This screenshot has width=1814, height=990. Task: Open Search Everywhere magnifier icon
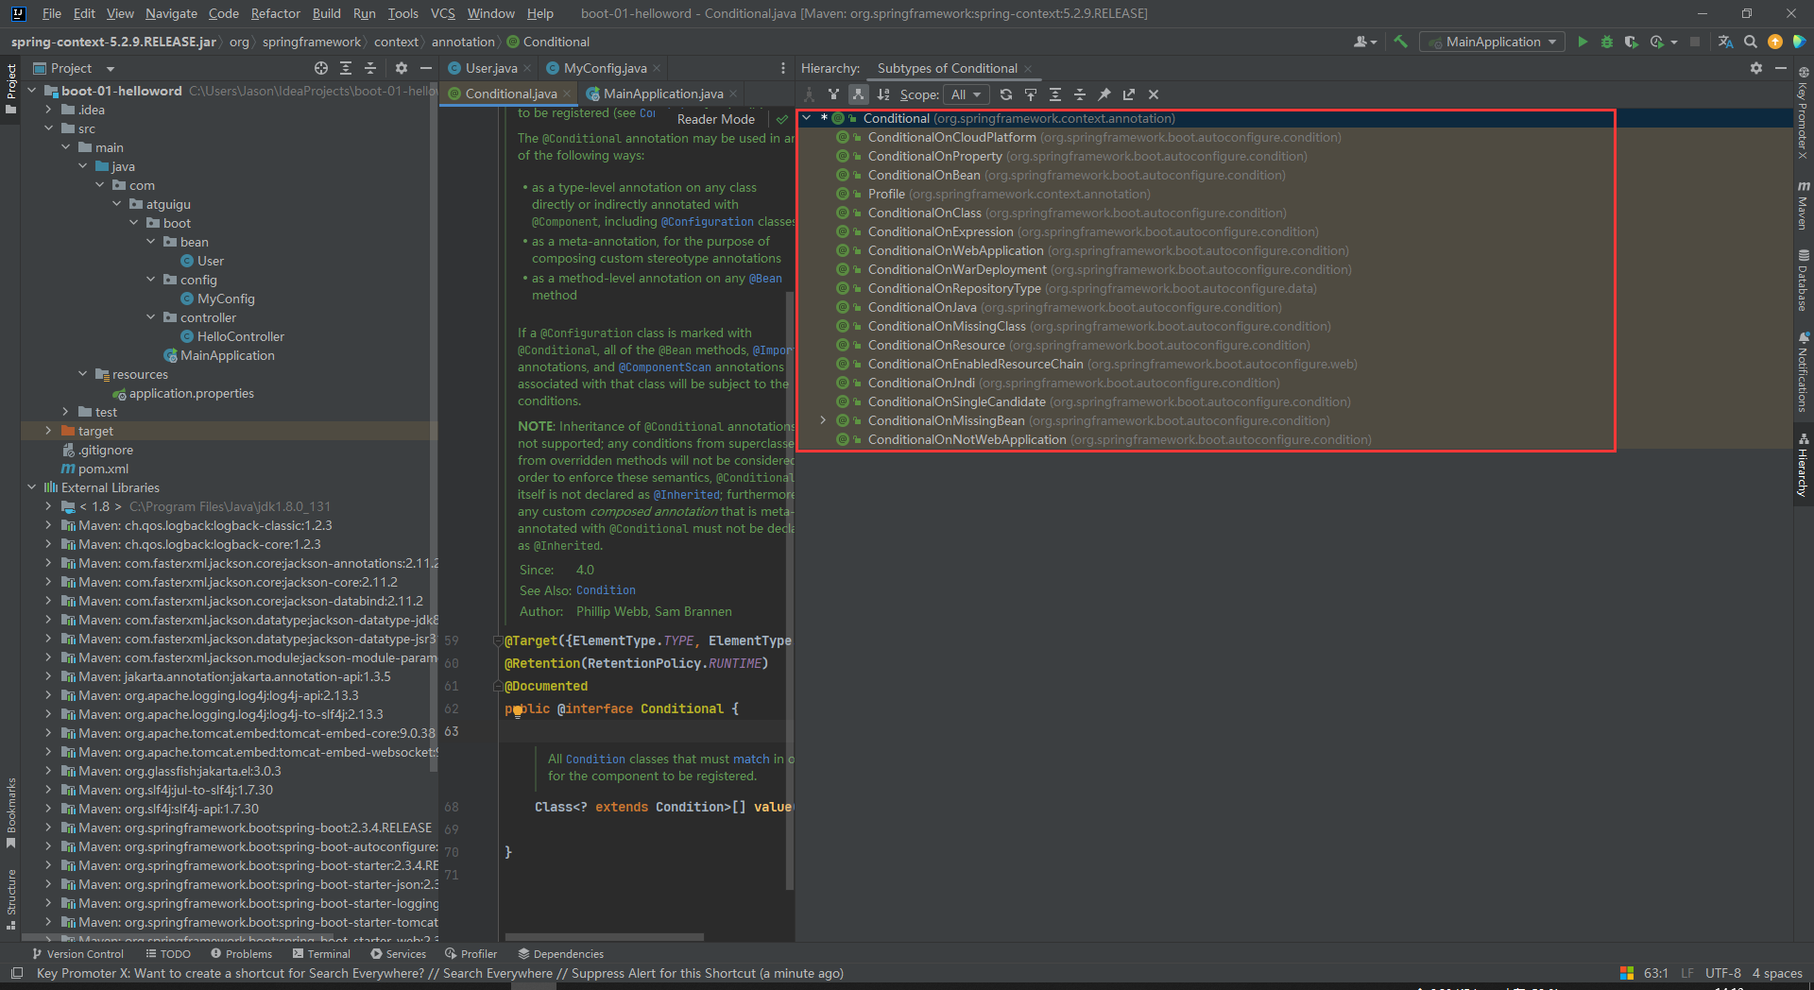(x=1750, y=42)
